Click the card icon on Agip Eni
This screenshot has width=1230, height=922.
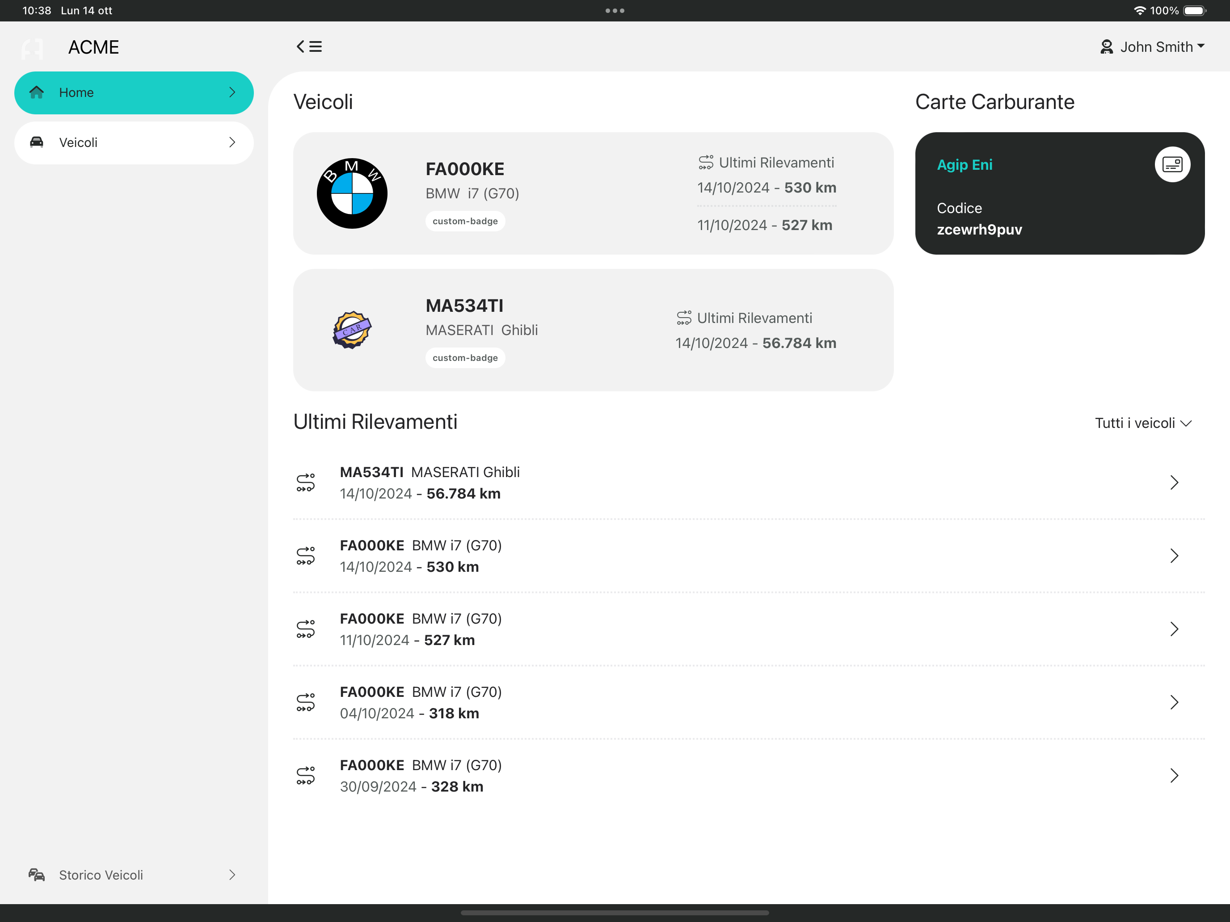1172,164
